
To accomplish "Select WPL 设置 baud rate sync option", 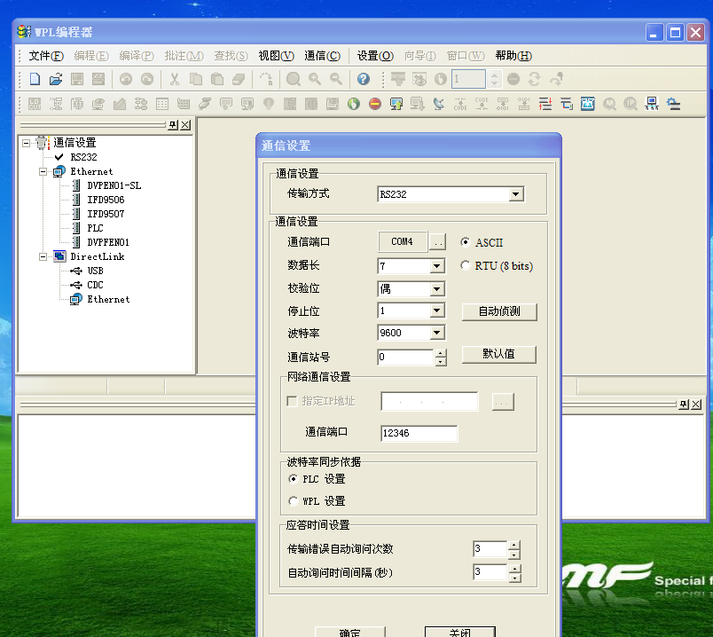I will point(294,501).
